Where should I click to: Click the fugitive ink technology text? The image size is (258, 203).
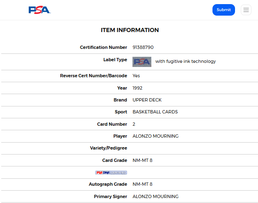point(185,62)
